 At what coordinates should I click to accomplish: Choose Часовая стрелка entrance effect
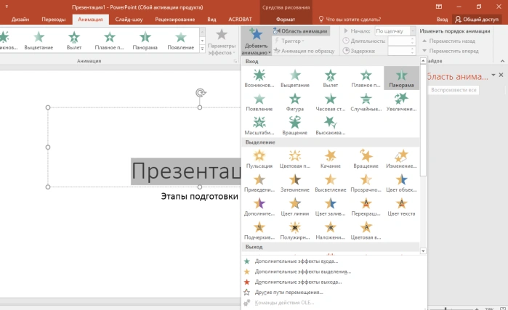pyautogui.click(x=331, y=102)
